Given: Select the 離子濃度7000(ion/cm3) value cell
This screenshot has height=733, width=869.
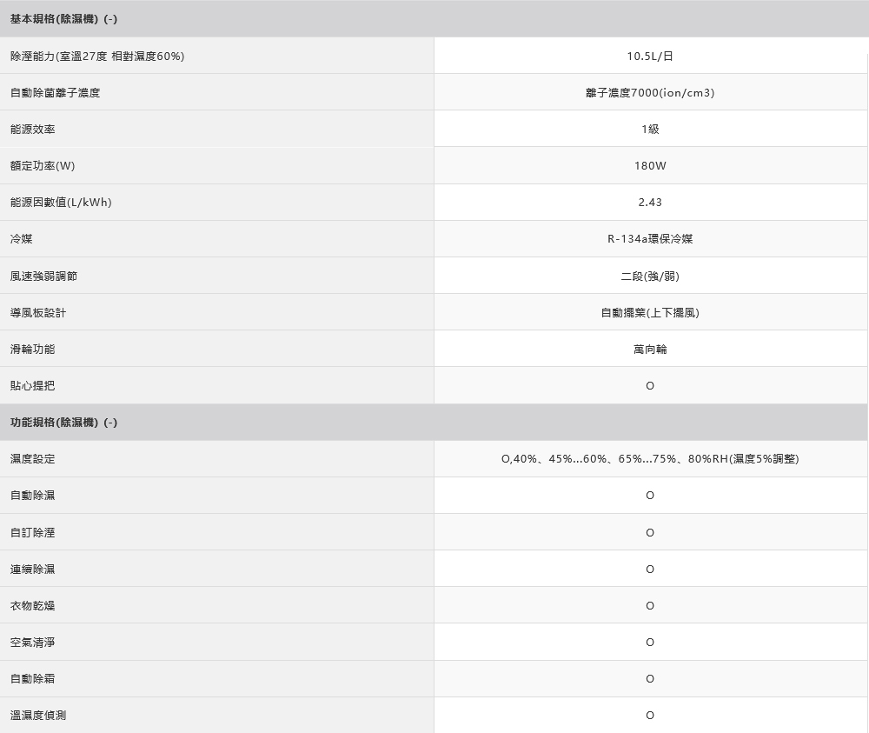Looking at the screenshot, I should (650, 93).
